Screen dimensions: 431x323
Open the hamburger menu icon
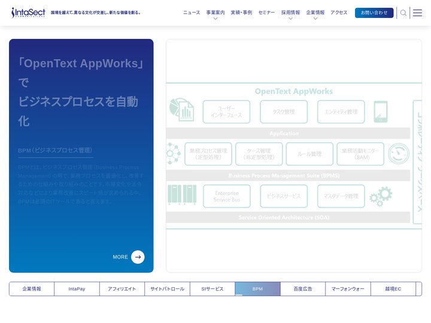tap(417, 13)
